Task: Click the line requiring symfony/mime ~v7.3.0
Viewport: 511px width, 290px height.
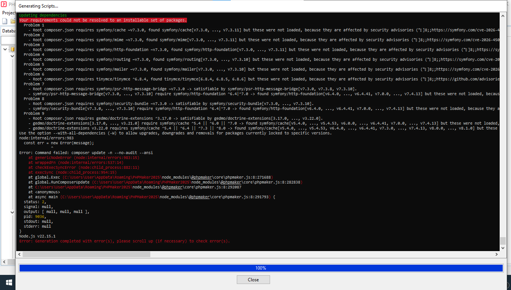Action: [264, 40]
